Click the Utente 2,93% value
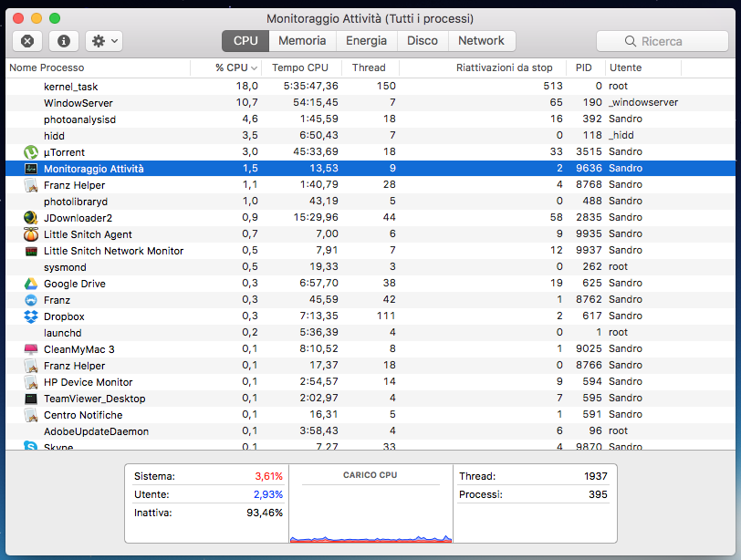Screen dimensions: 741x560 click(x=268, y=494)
